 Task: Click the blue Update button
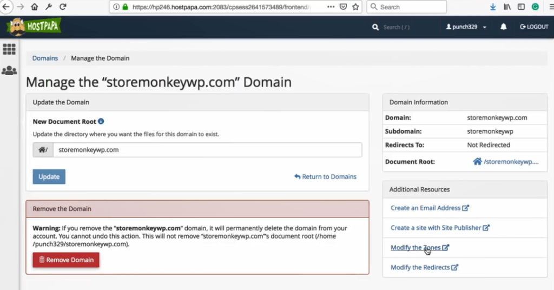coord(49,176)
